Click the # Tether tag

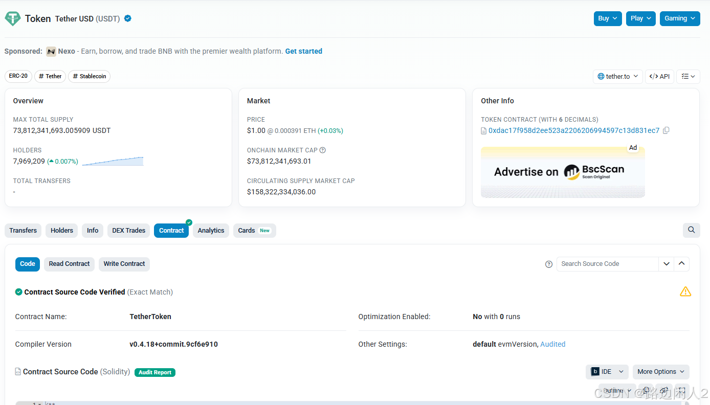(x=50, y=76)
